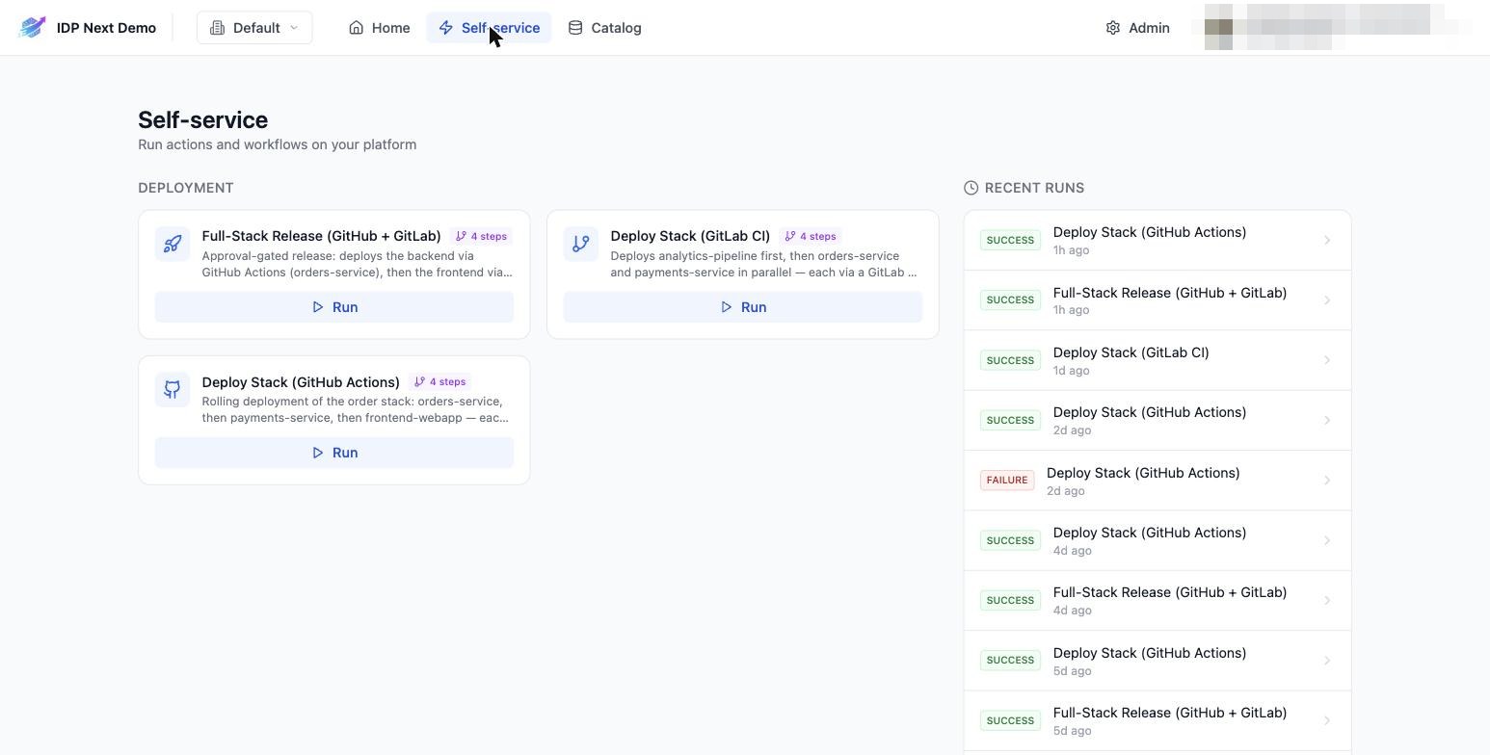
Task: Click the branch icon on Deploy Stack (GitLab CI) card
Action: 581,244
